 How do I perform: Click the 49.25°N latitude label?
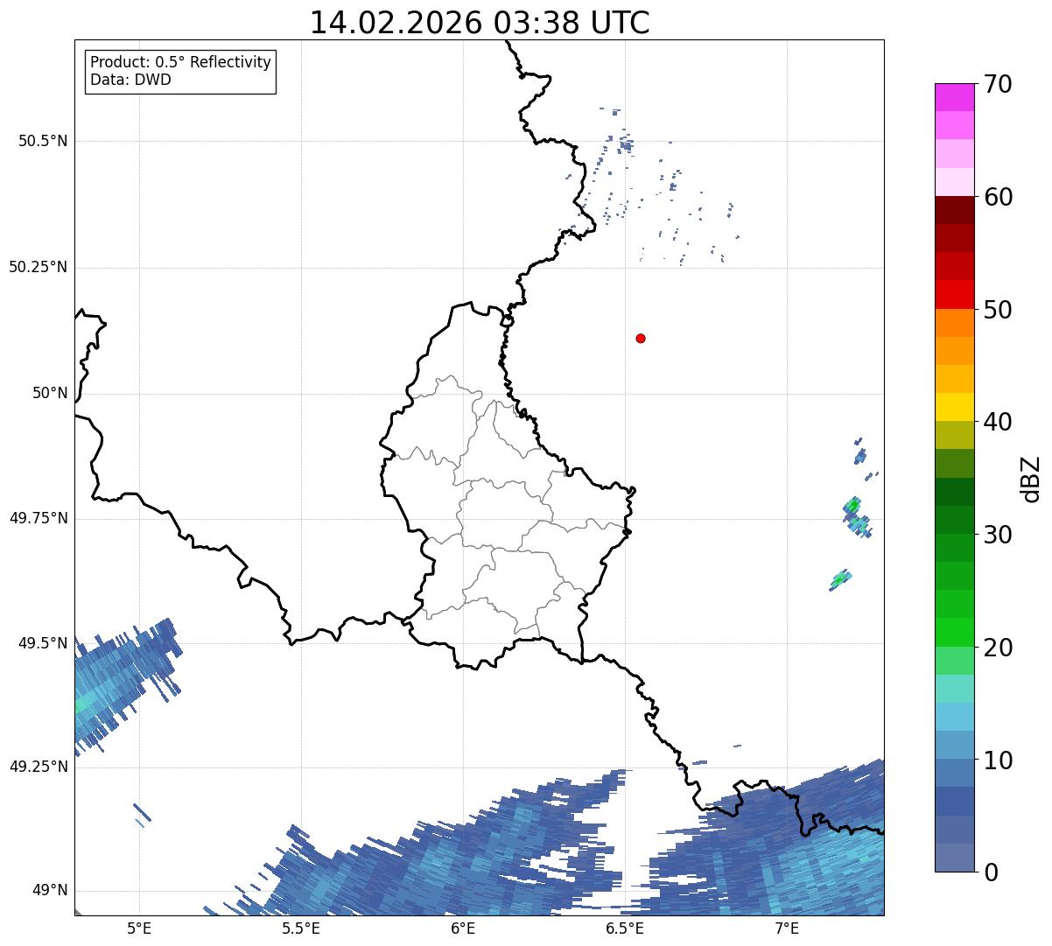pos(38,767)
